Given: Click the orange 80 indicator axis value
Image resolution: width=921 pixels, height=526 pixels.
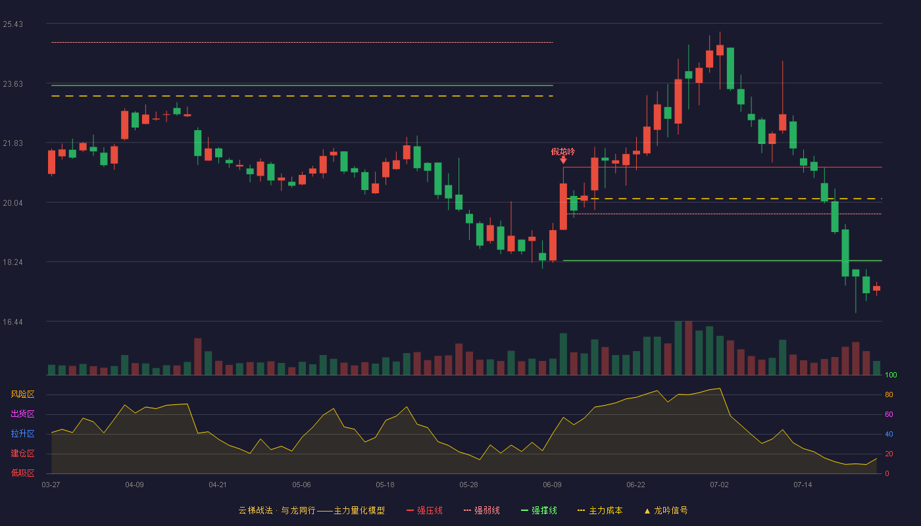Looking at the screenshot, I should (889, 394).
